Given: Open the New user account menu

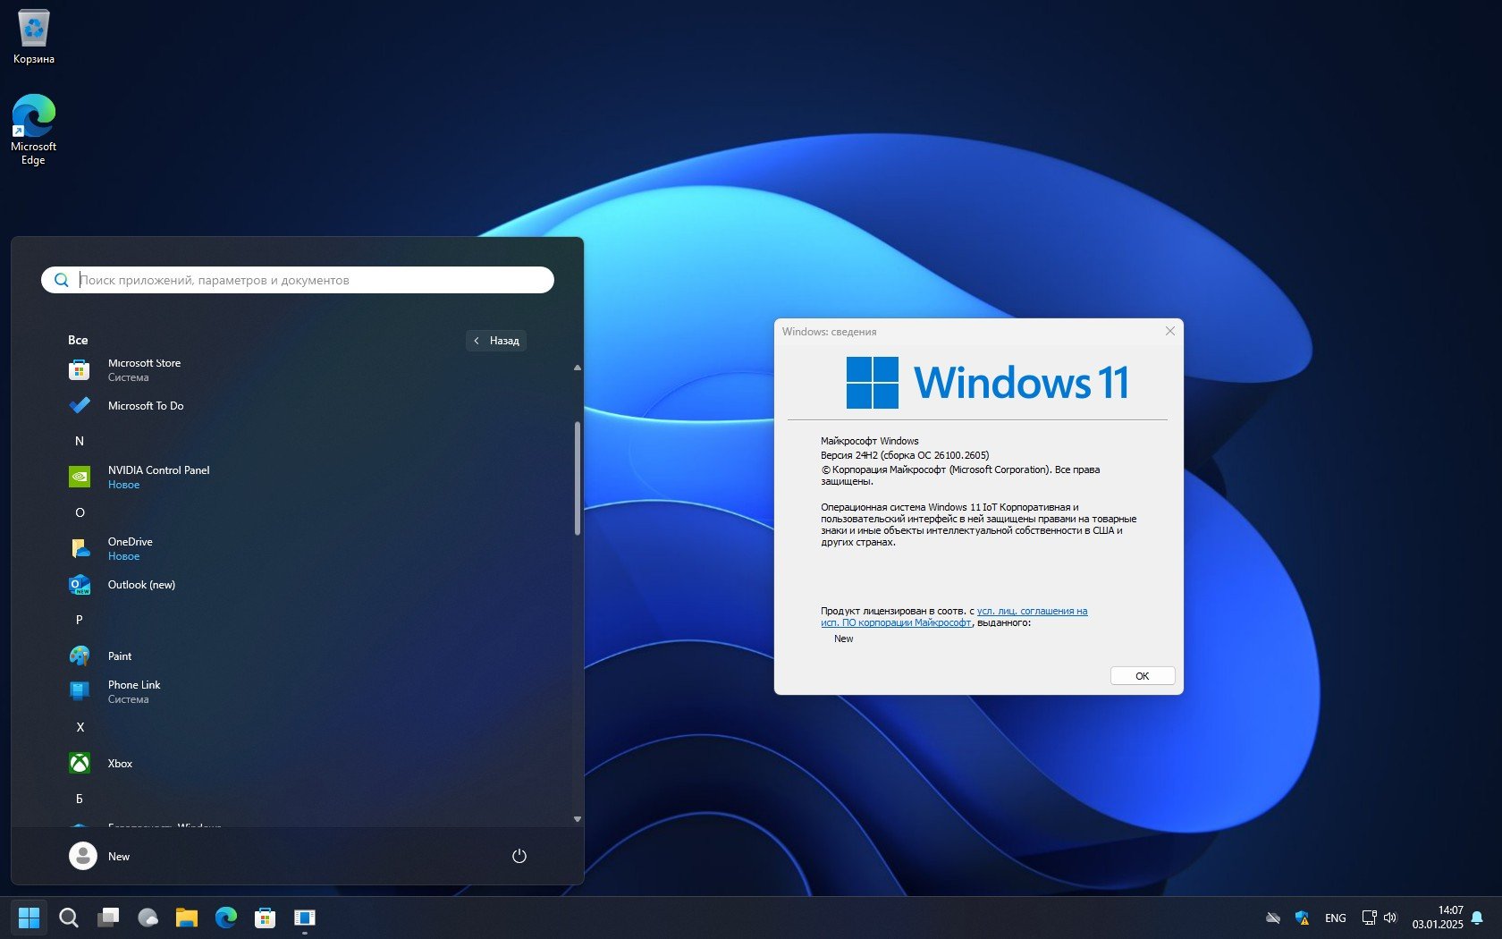Looking at the screenshot, I should point(100,856).
